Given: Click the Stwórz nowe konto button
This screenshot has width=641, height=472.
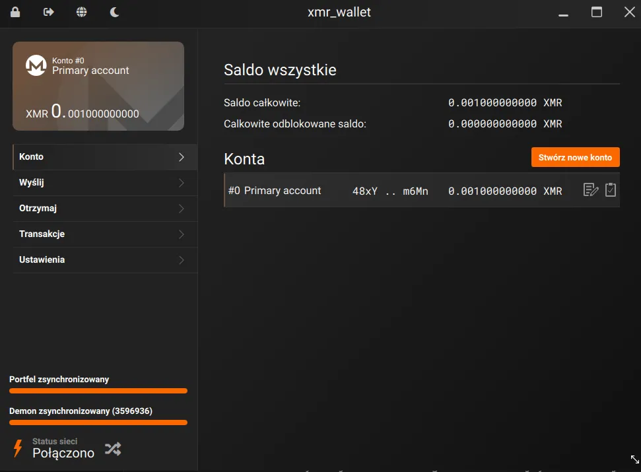Looking at the screenshot, I should 575,157.
